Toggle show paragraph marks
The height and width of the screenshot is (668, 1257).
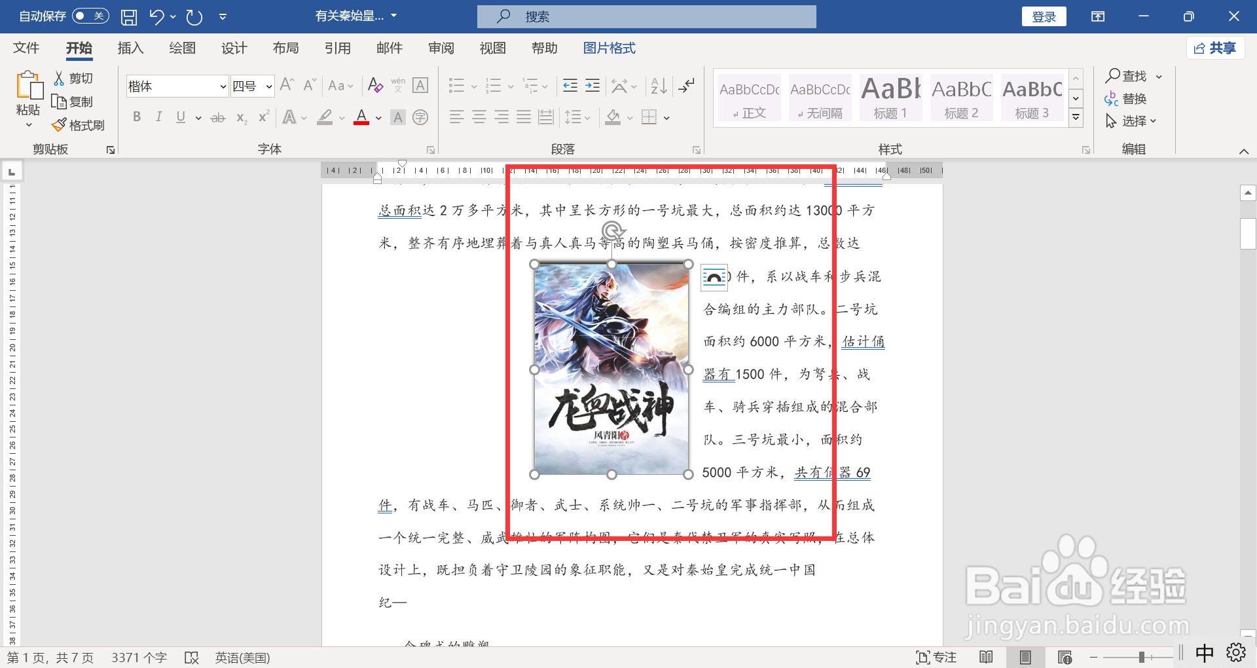coord(687,86)
